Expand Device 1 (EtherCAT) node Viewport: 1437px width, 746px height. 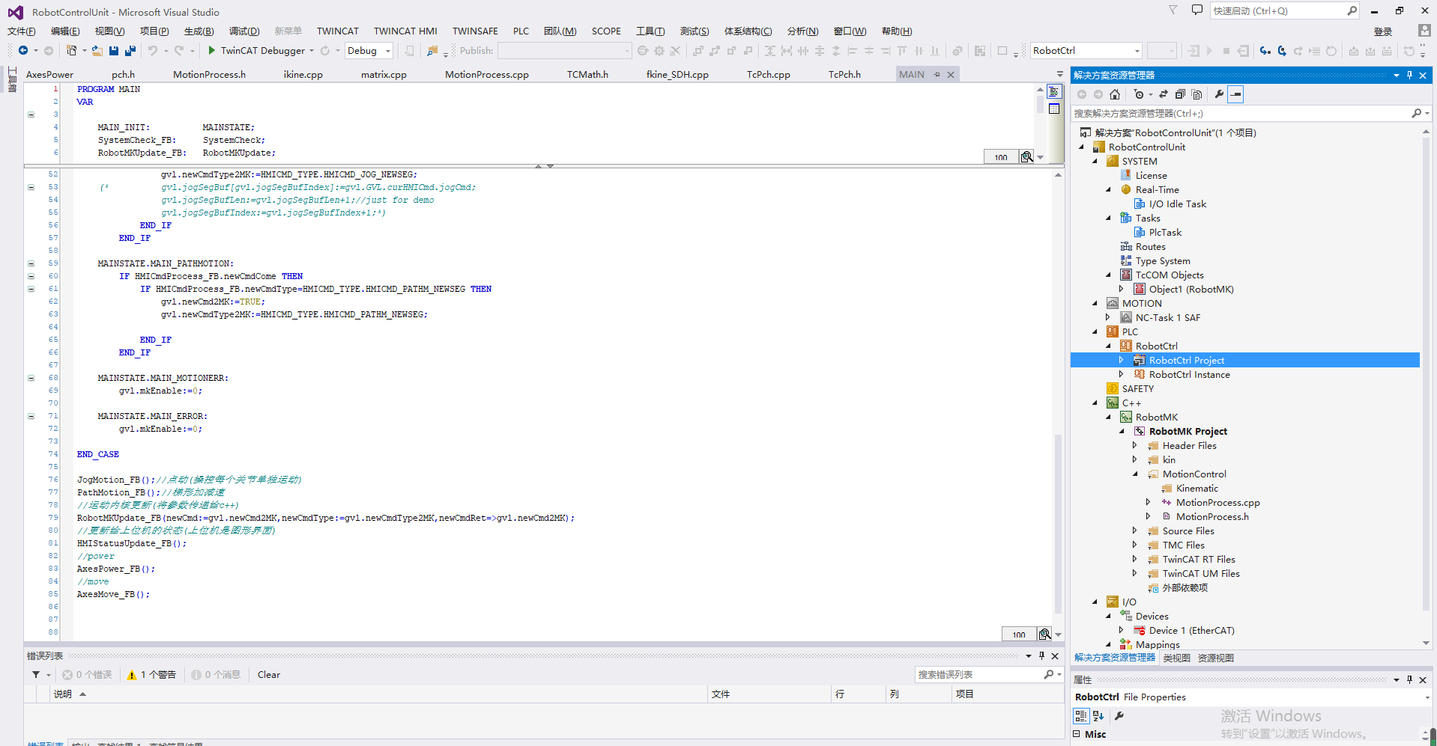tap(1122, 630)
